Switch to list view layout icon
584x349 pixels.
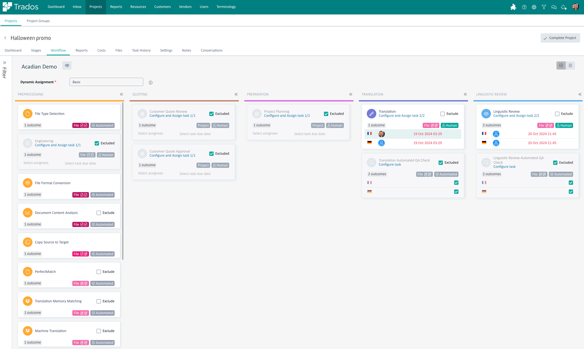[570, 65]
